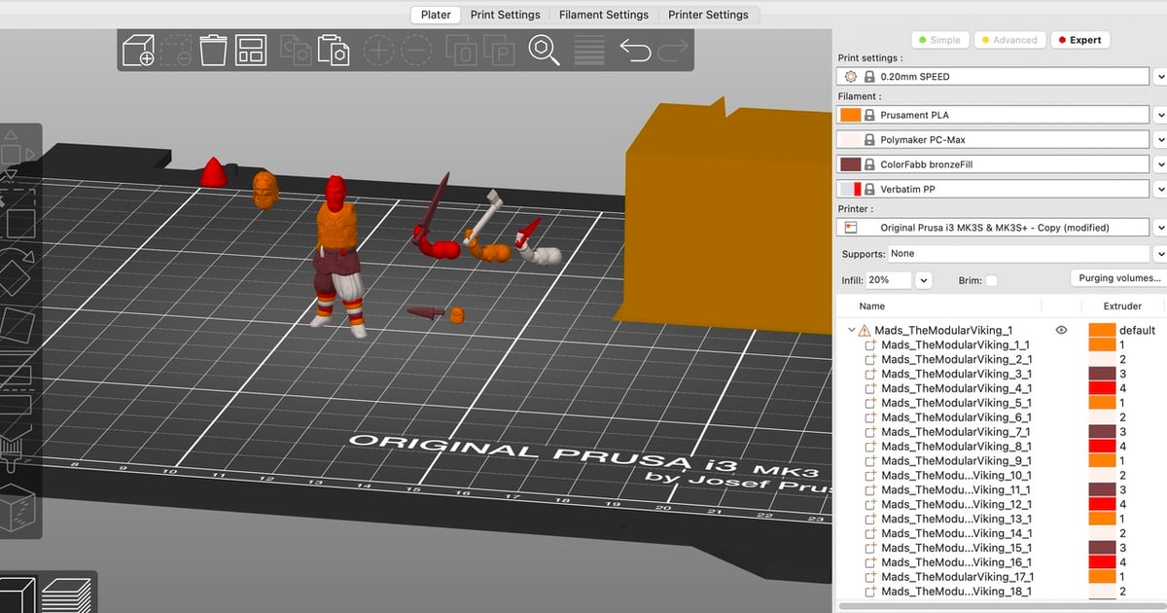The image size is (1167, 613).
Task: Click the red extruder color swatch for Mads_TheModularViking_4_1
Action: click(x=1103, y=388)
